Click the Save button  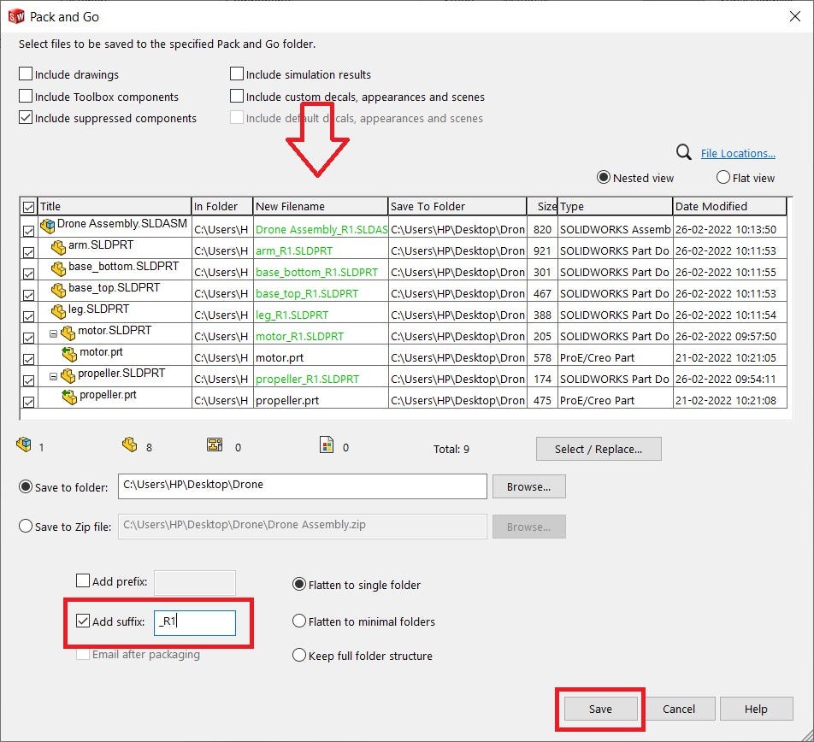click(599, 709)
